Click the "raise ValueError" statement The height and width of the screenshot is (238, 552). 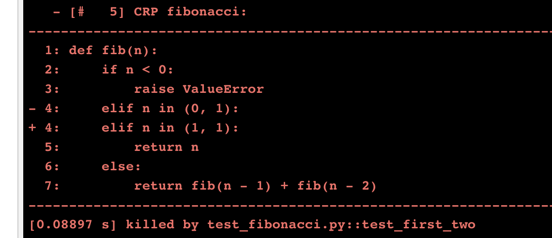pyautogui.click(x=199, y=89)
